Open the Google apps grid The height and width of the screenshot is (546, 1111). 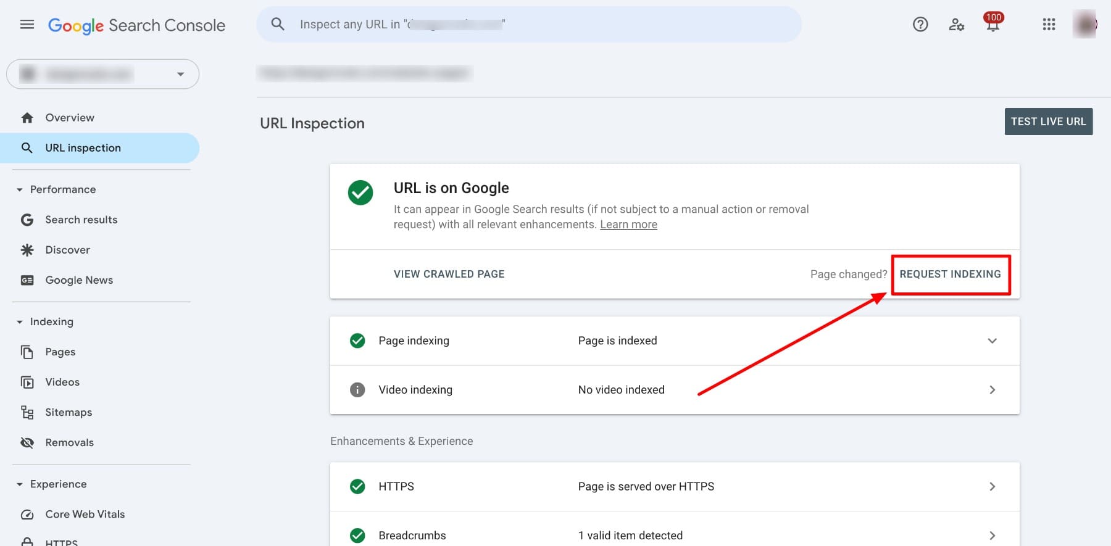1049,25
